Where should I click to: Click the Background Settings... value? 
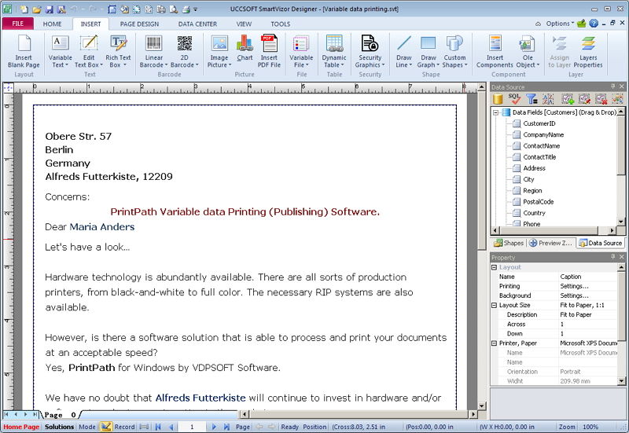[574, 295]
